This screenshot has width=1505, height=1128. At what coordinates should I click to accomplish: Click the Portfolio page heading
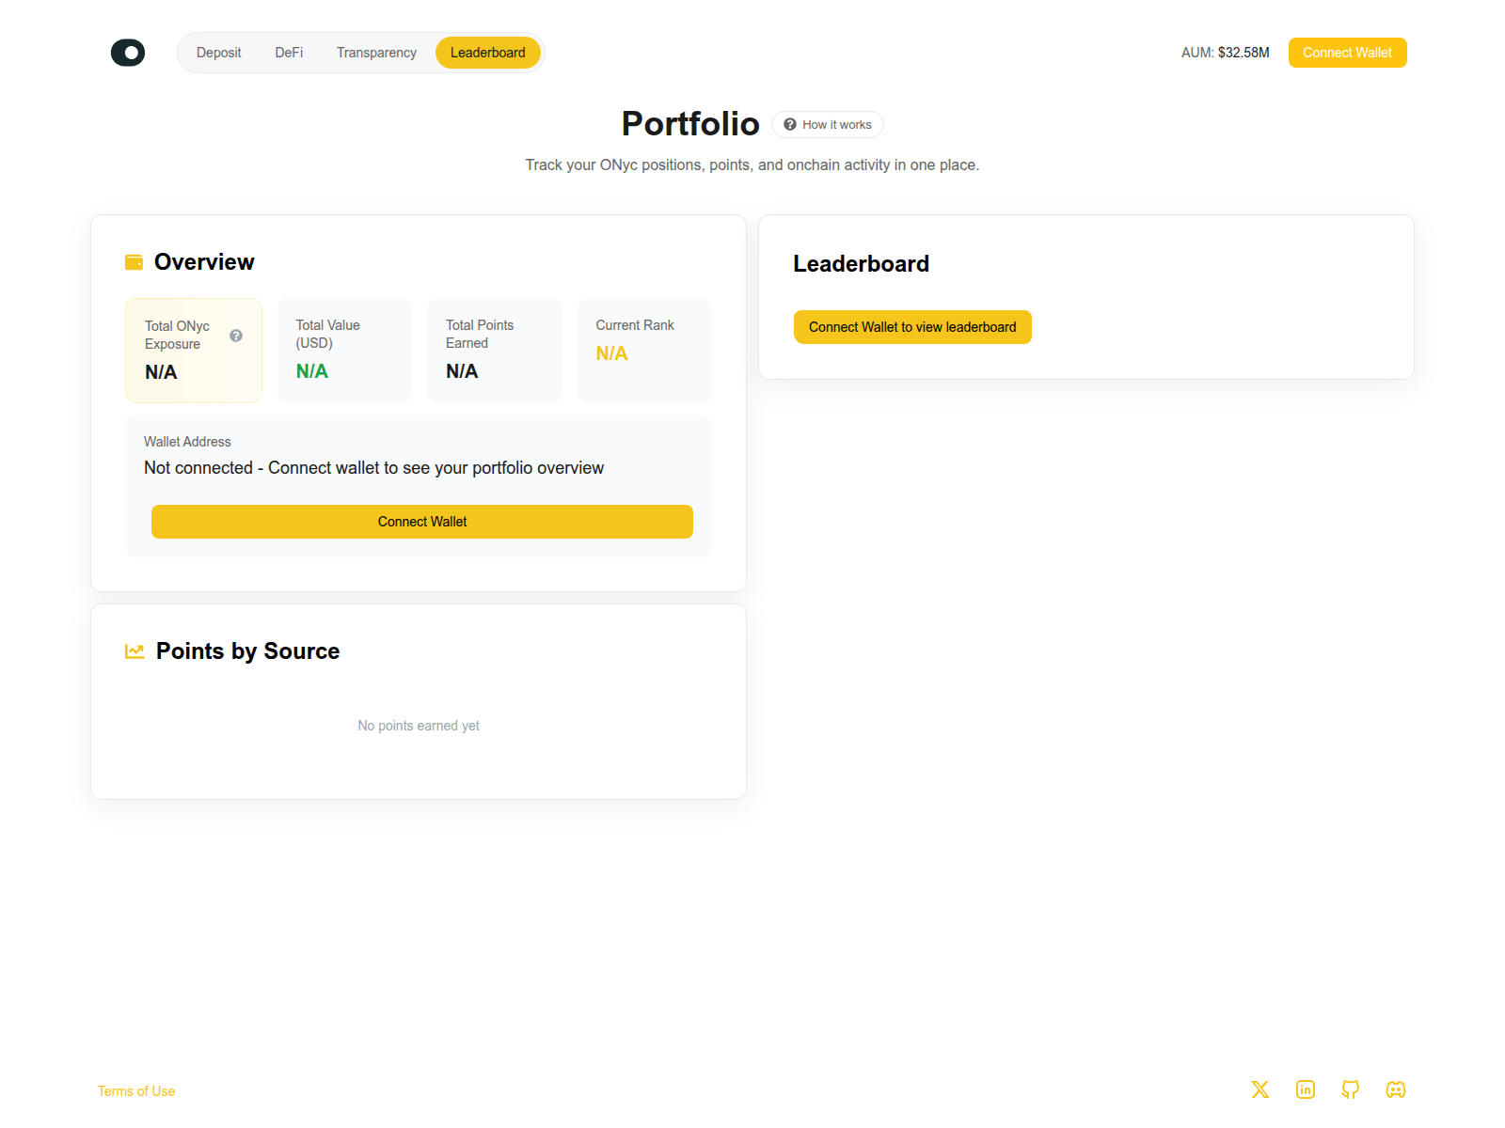click(x=690, y=124)
